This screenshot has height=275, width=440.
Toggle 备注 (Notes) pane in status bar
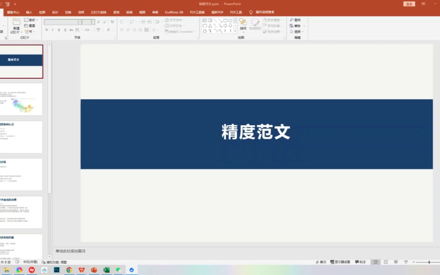(322, 262)
